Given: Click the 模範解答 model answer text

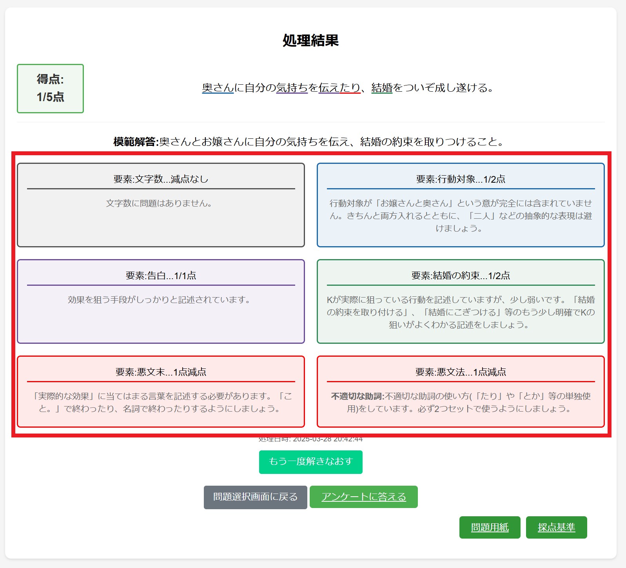Looking at the screenshot, I should tap(309, 142).
